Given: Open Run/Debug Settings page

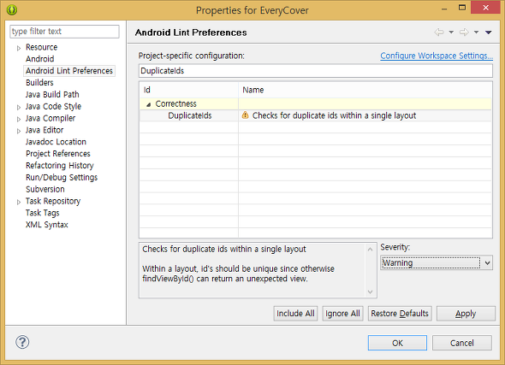Looking at the screenshot, I should tap(62, 178).
